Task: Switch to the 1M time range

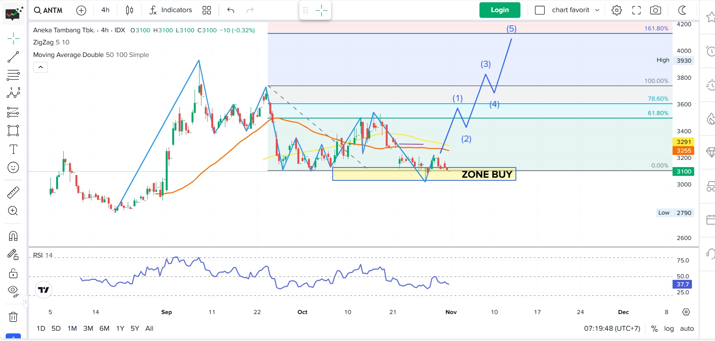Action: point(72,328)
